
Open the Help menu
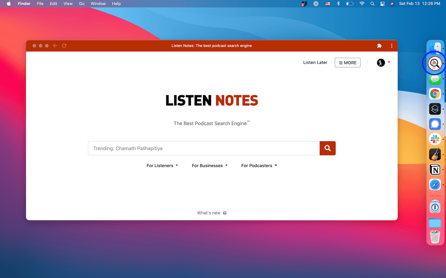tap(116, 4)
